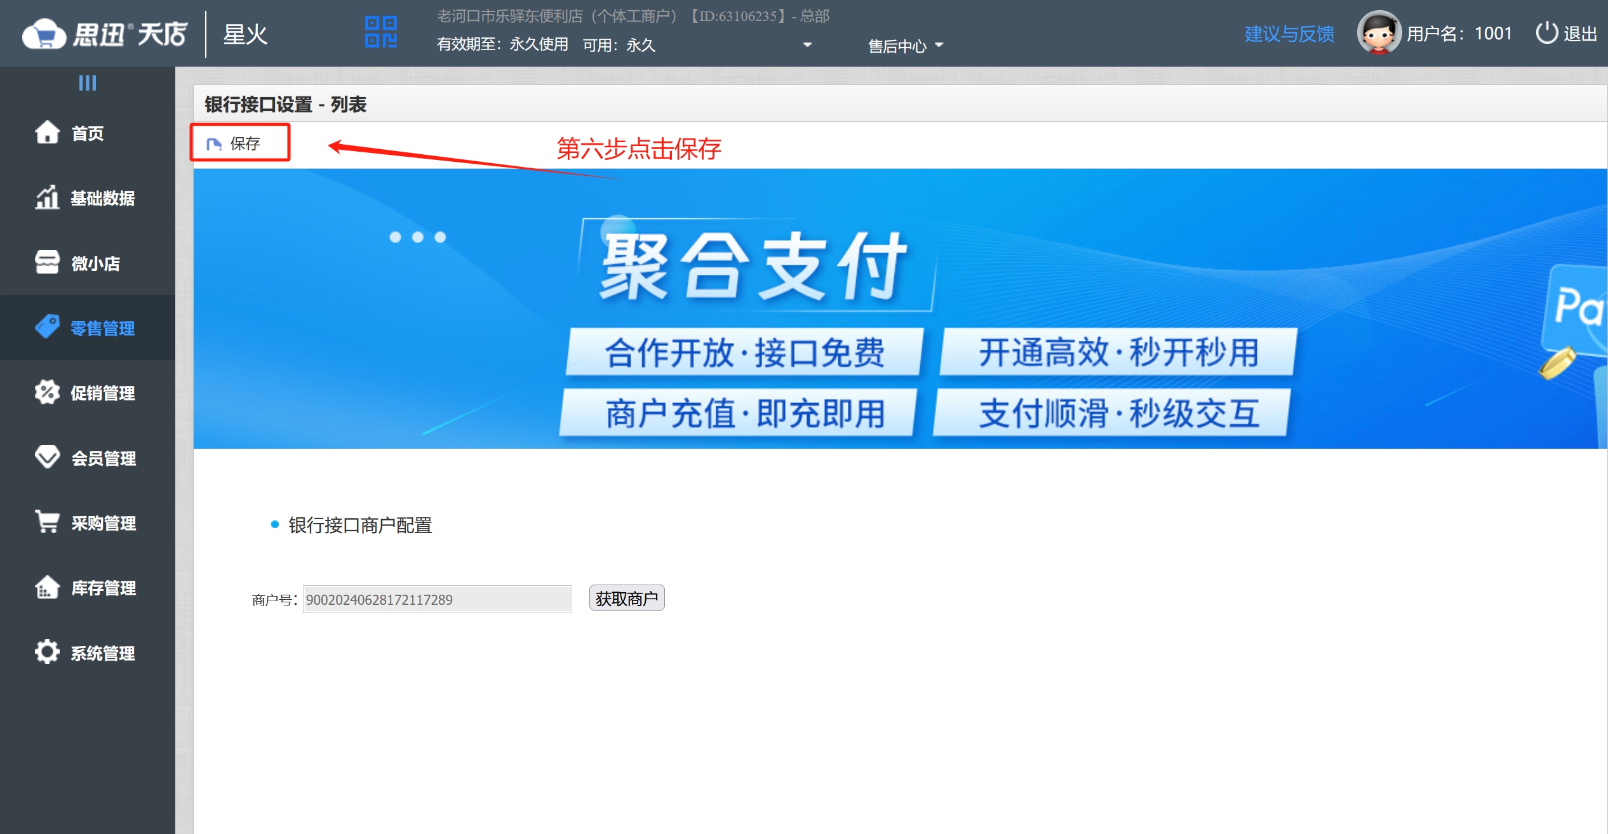Click the 系统管理 gear icon
Screen dimensions: 1608x834
[48, 652]
